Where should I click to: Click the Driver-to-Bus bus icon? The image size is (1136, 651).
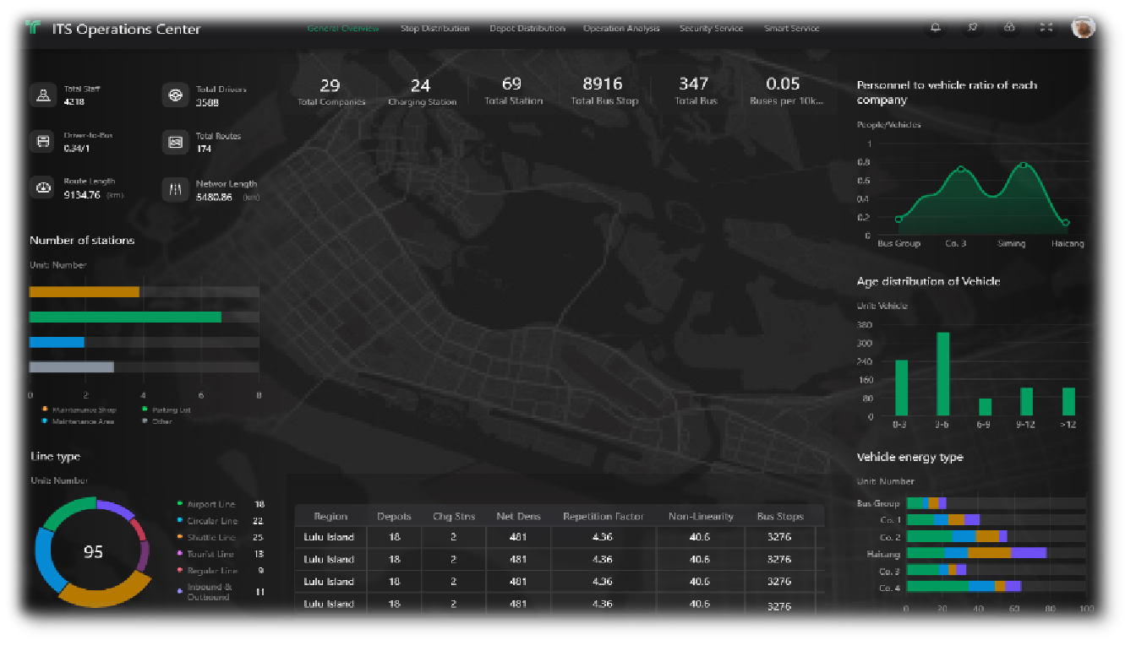point(42,141)
